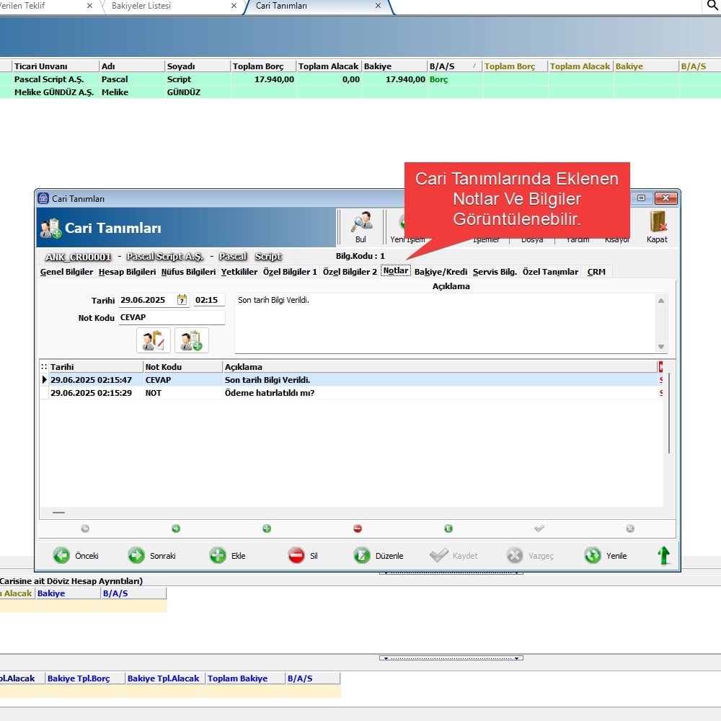Click the green up arrow icon
The image size is (721, 721).
coord(663,555)
